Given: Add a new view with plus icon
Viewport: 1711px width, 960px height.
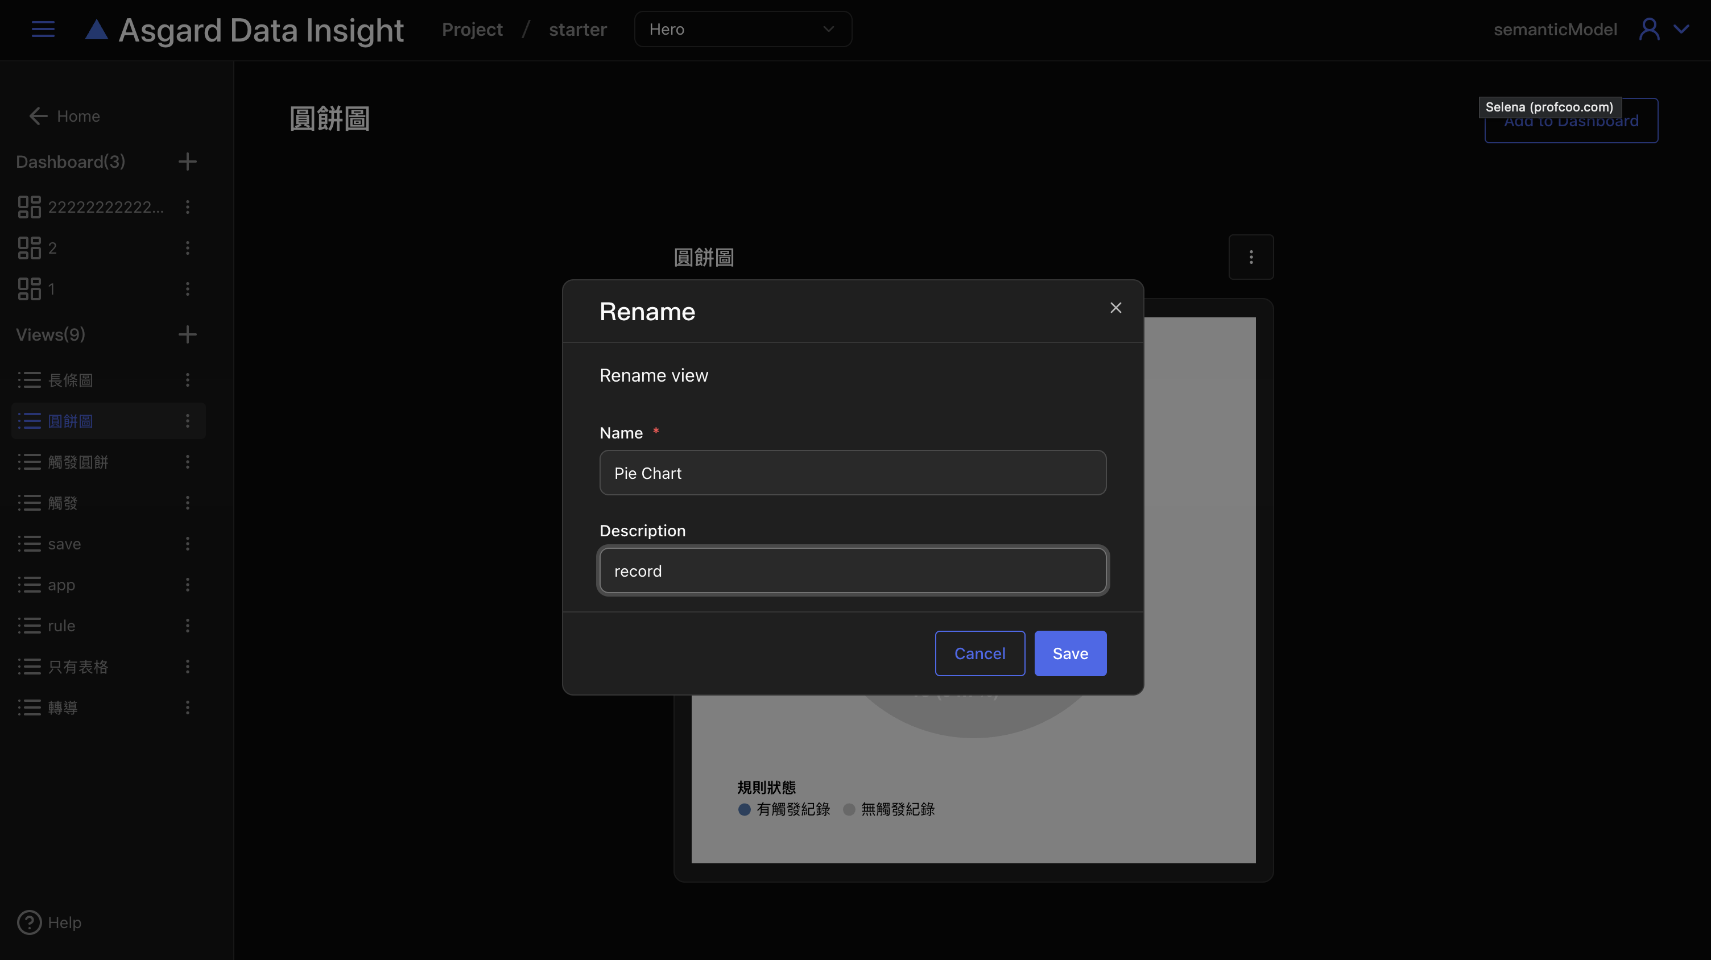Looking at the screenshot, I should [x=187, y=334].
